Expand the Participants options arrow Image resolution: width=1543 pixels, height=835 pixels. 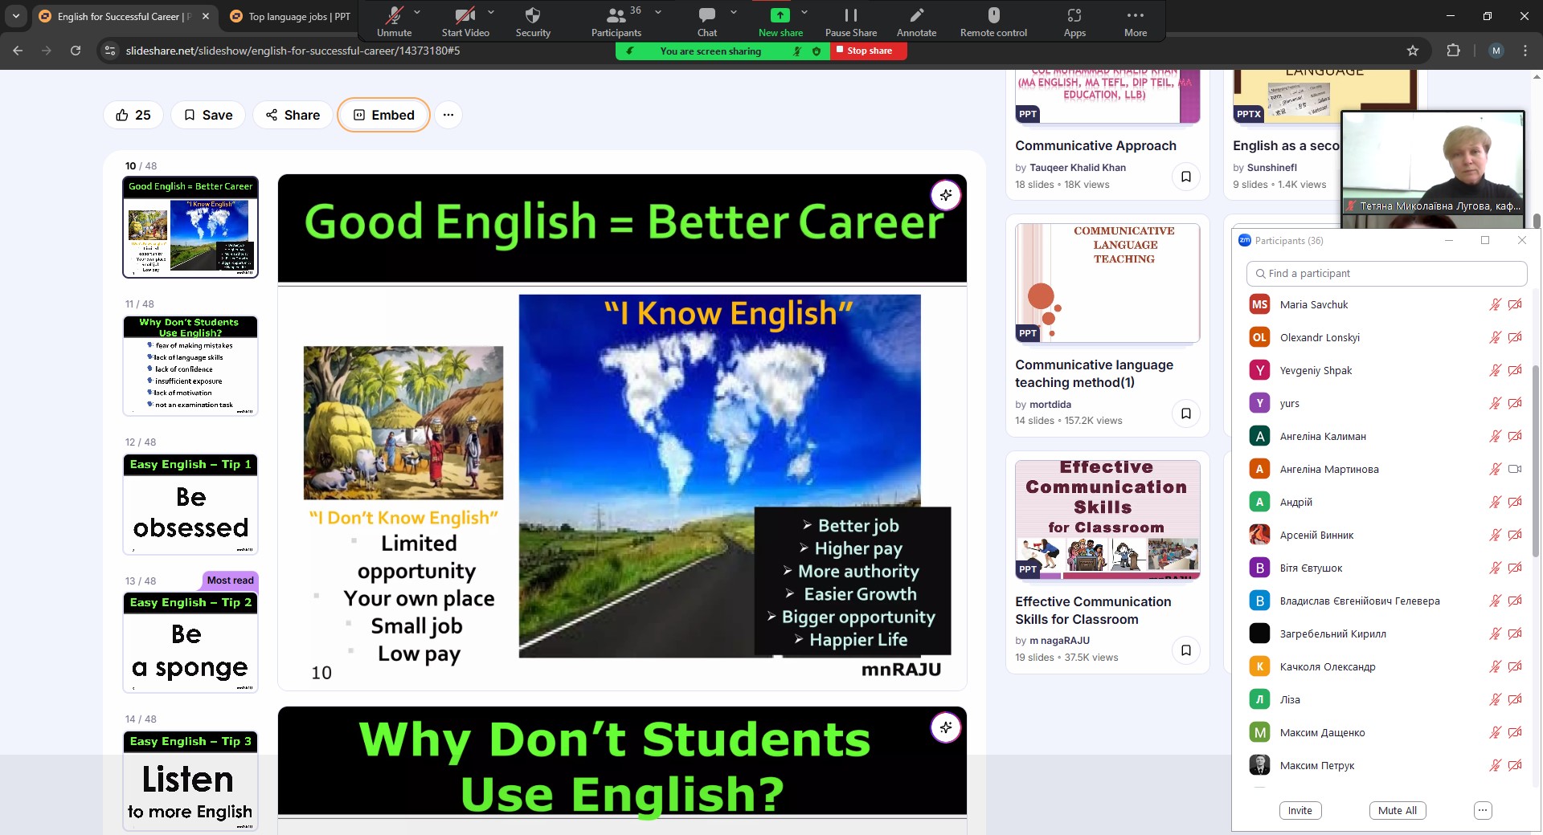click(658, 12)
